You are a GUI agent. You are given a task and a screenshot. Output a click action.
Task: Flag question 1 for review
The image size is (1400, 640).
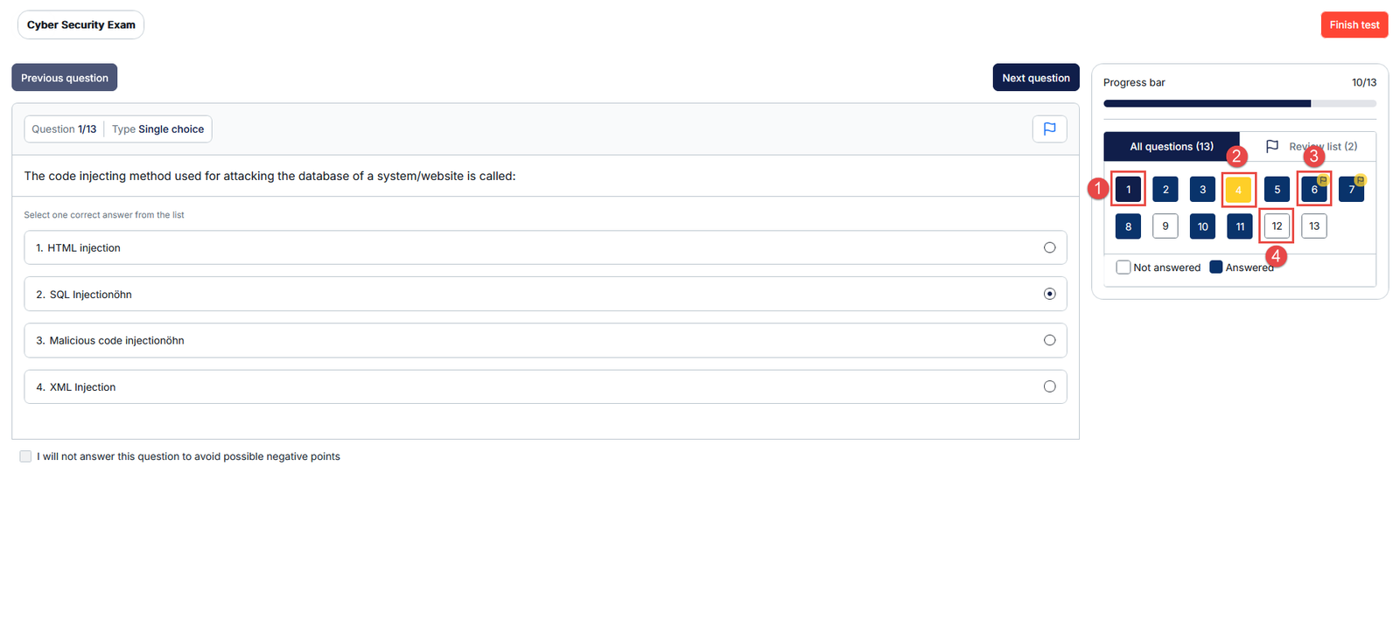coord(1049,129)
